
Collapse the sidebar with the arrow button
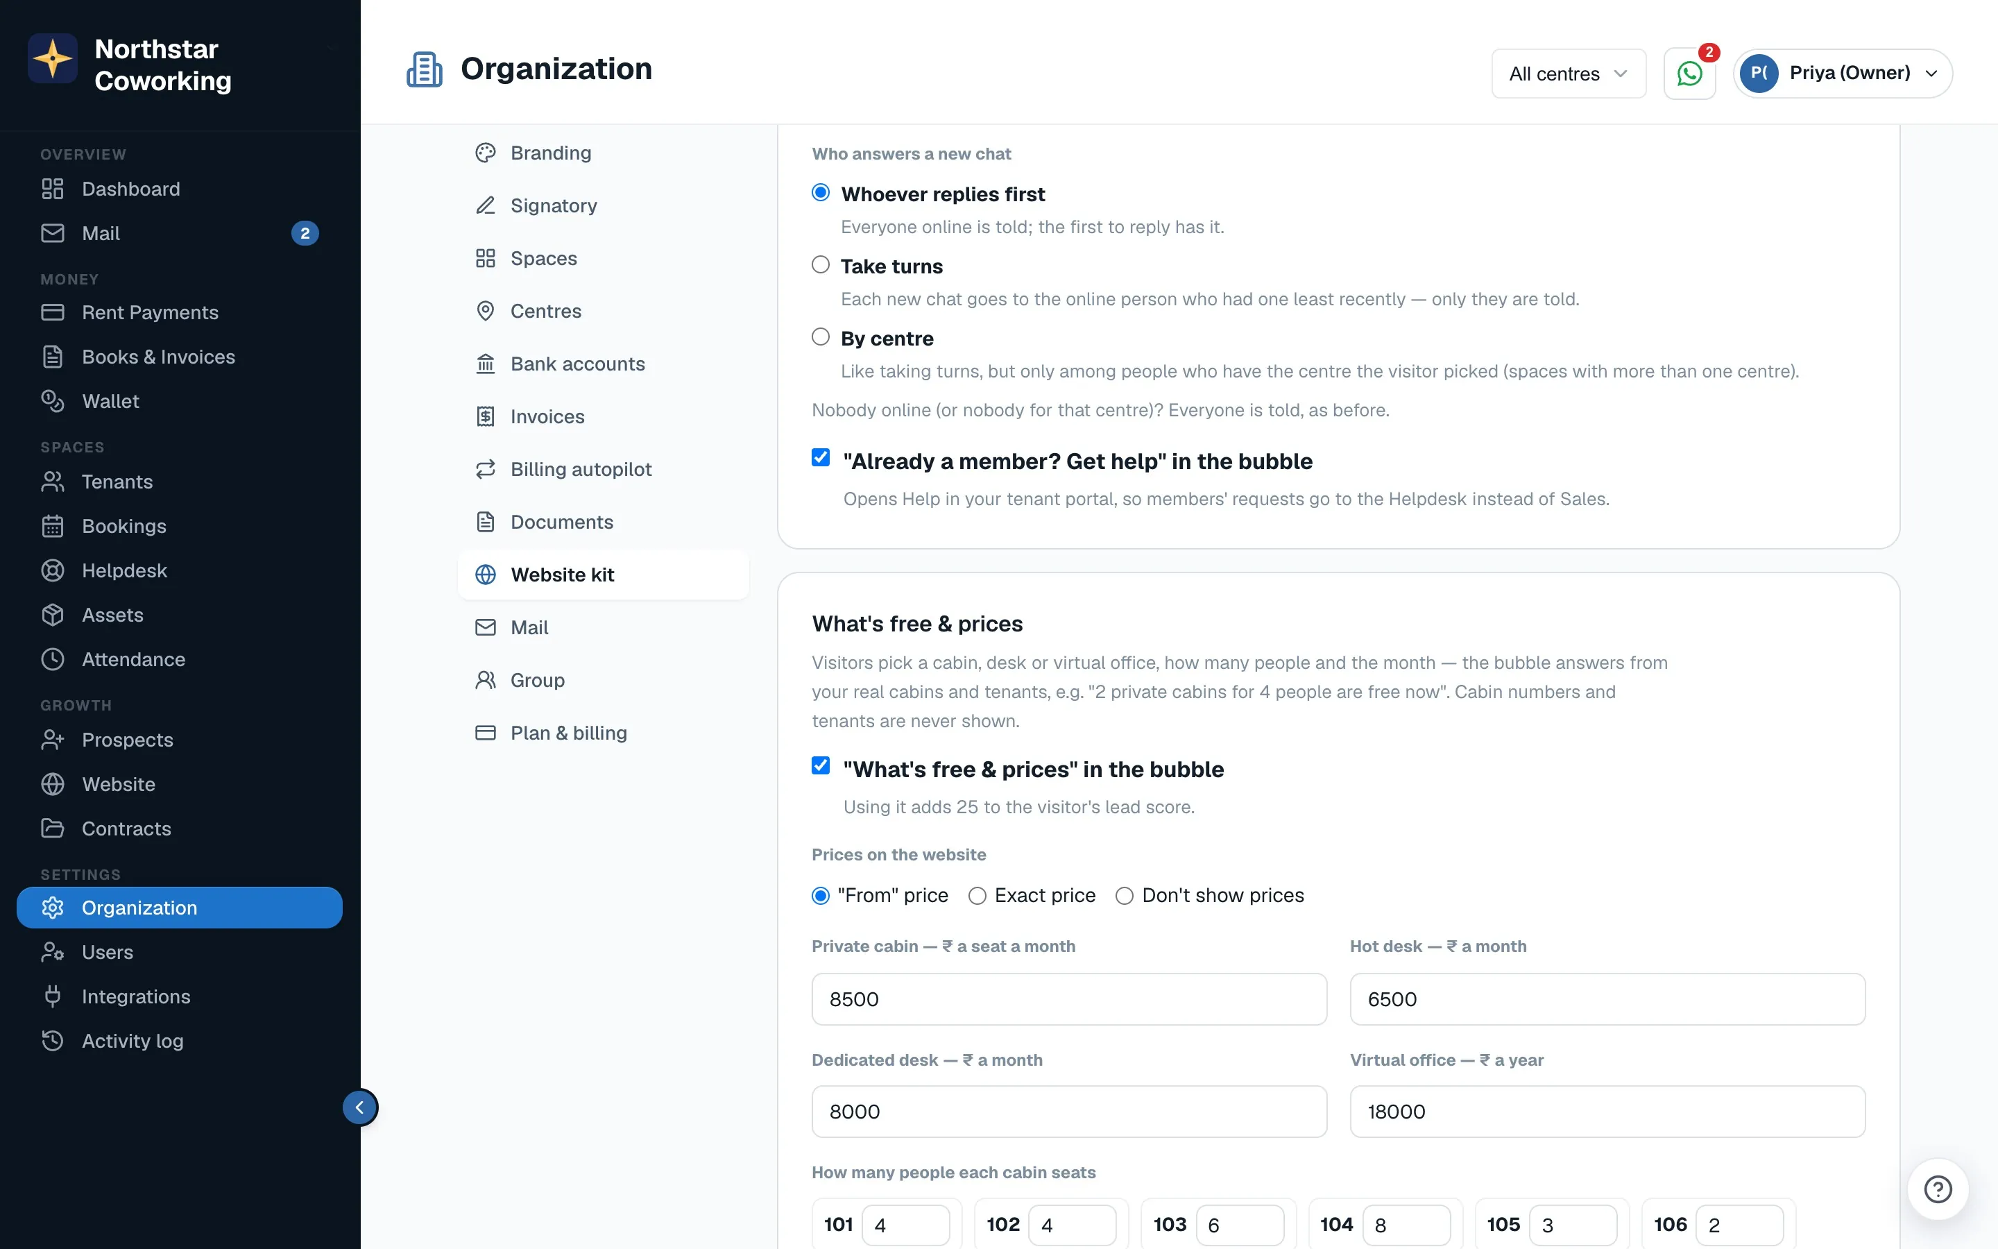coord(360,1107)
